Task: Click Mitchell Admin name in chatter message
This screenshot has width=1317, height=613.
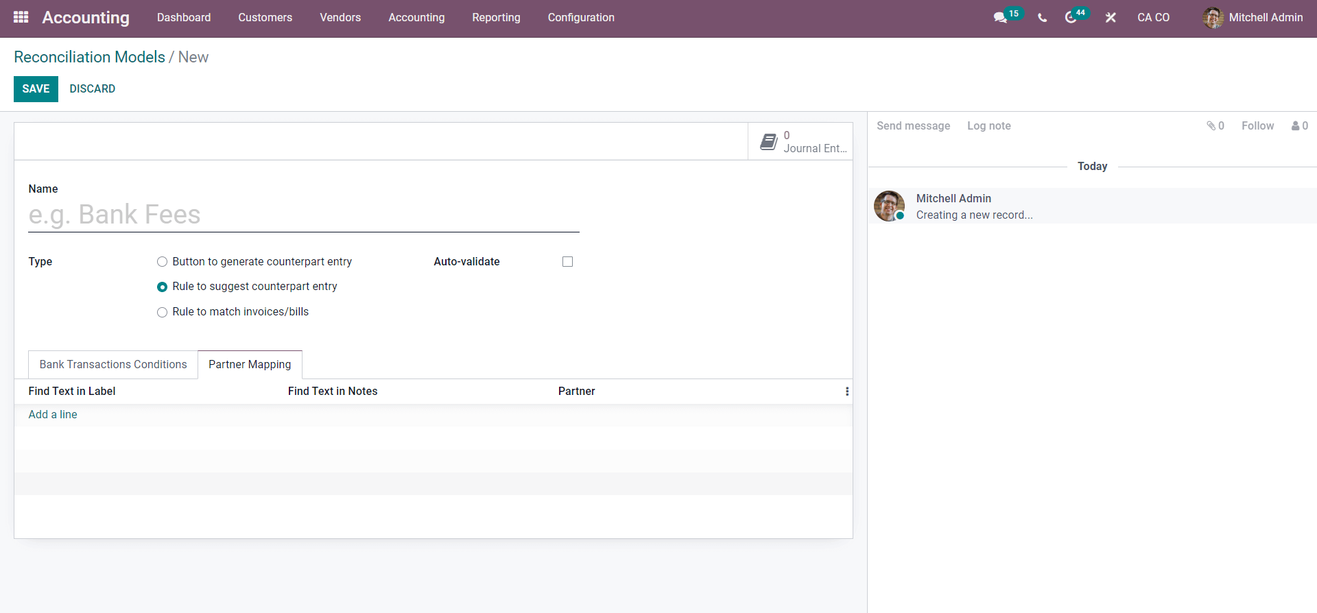Action: pos(953,199)
